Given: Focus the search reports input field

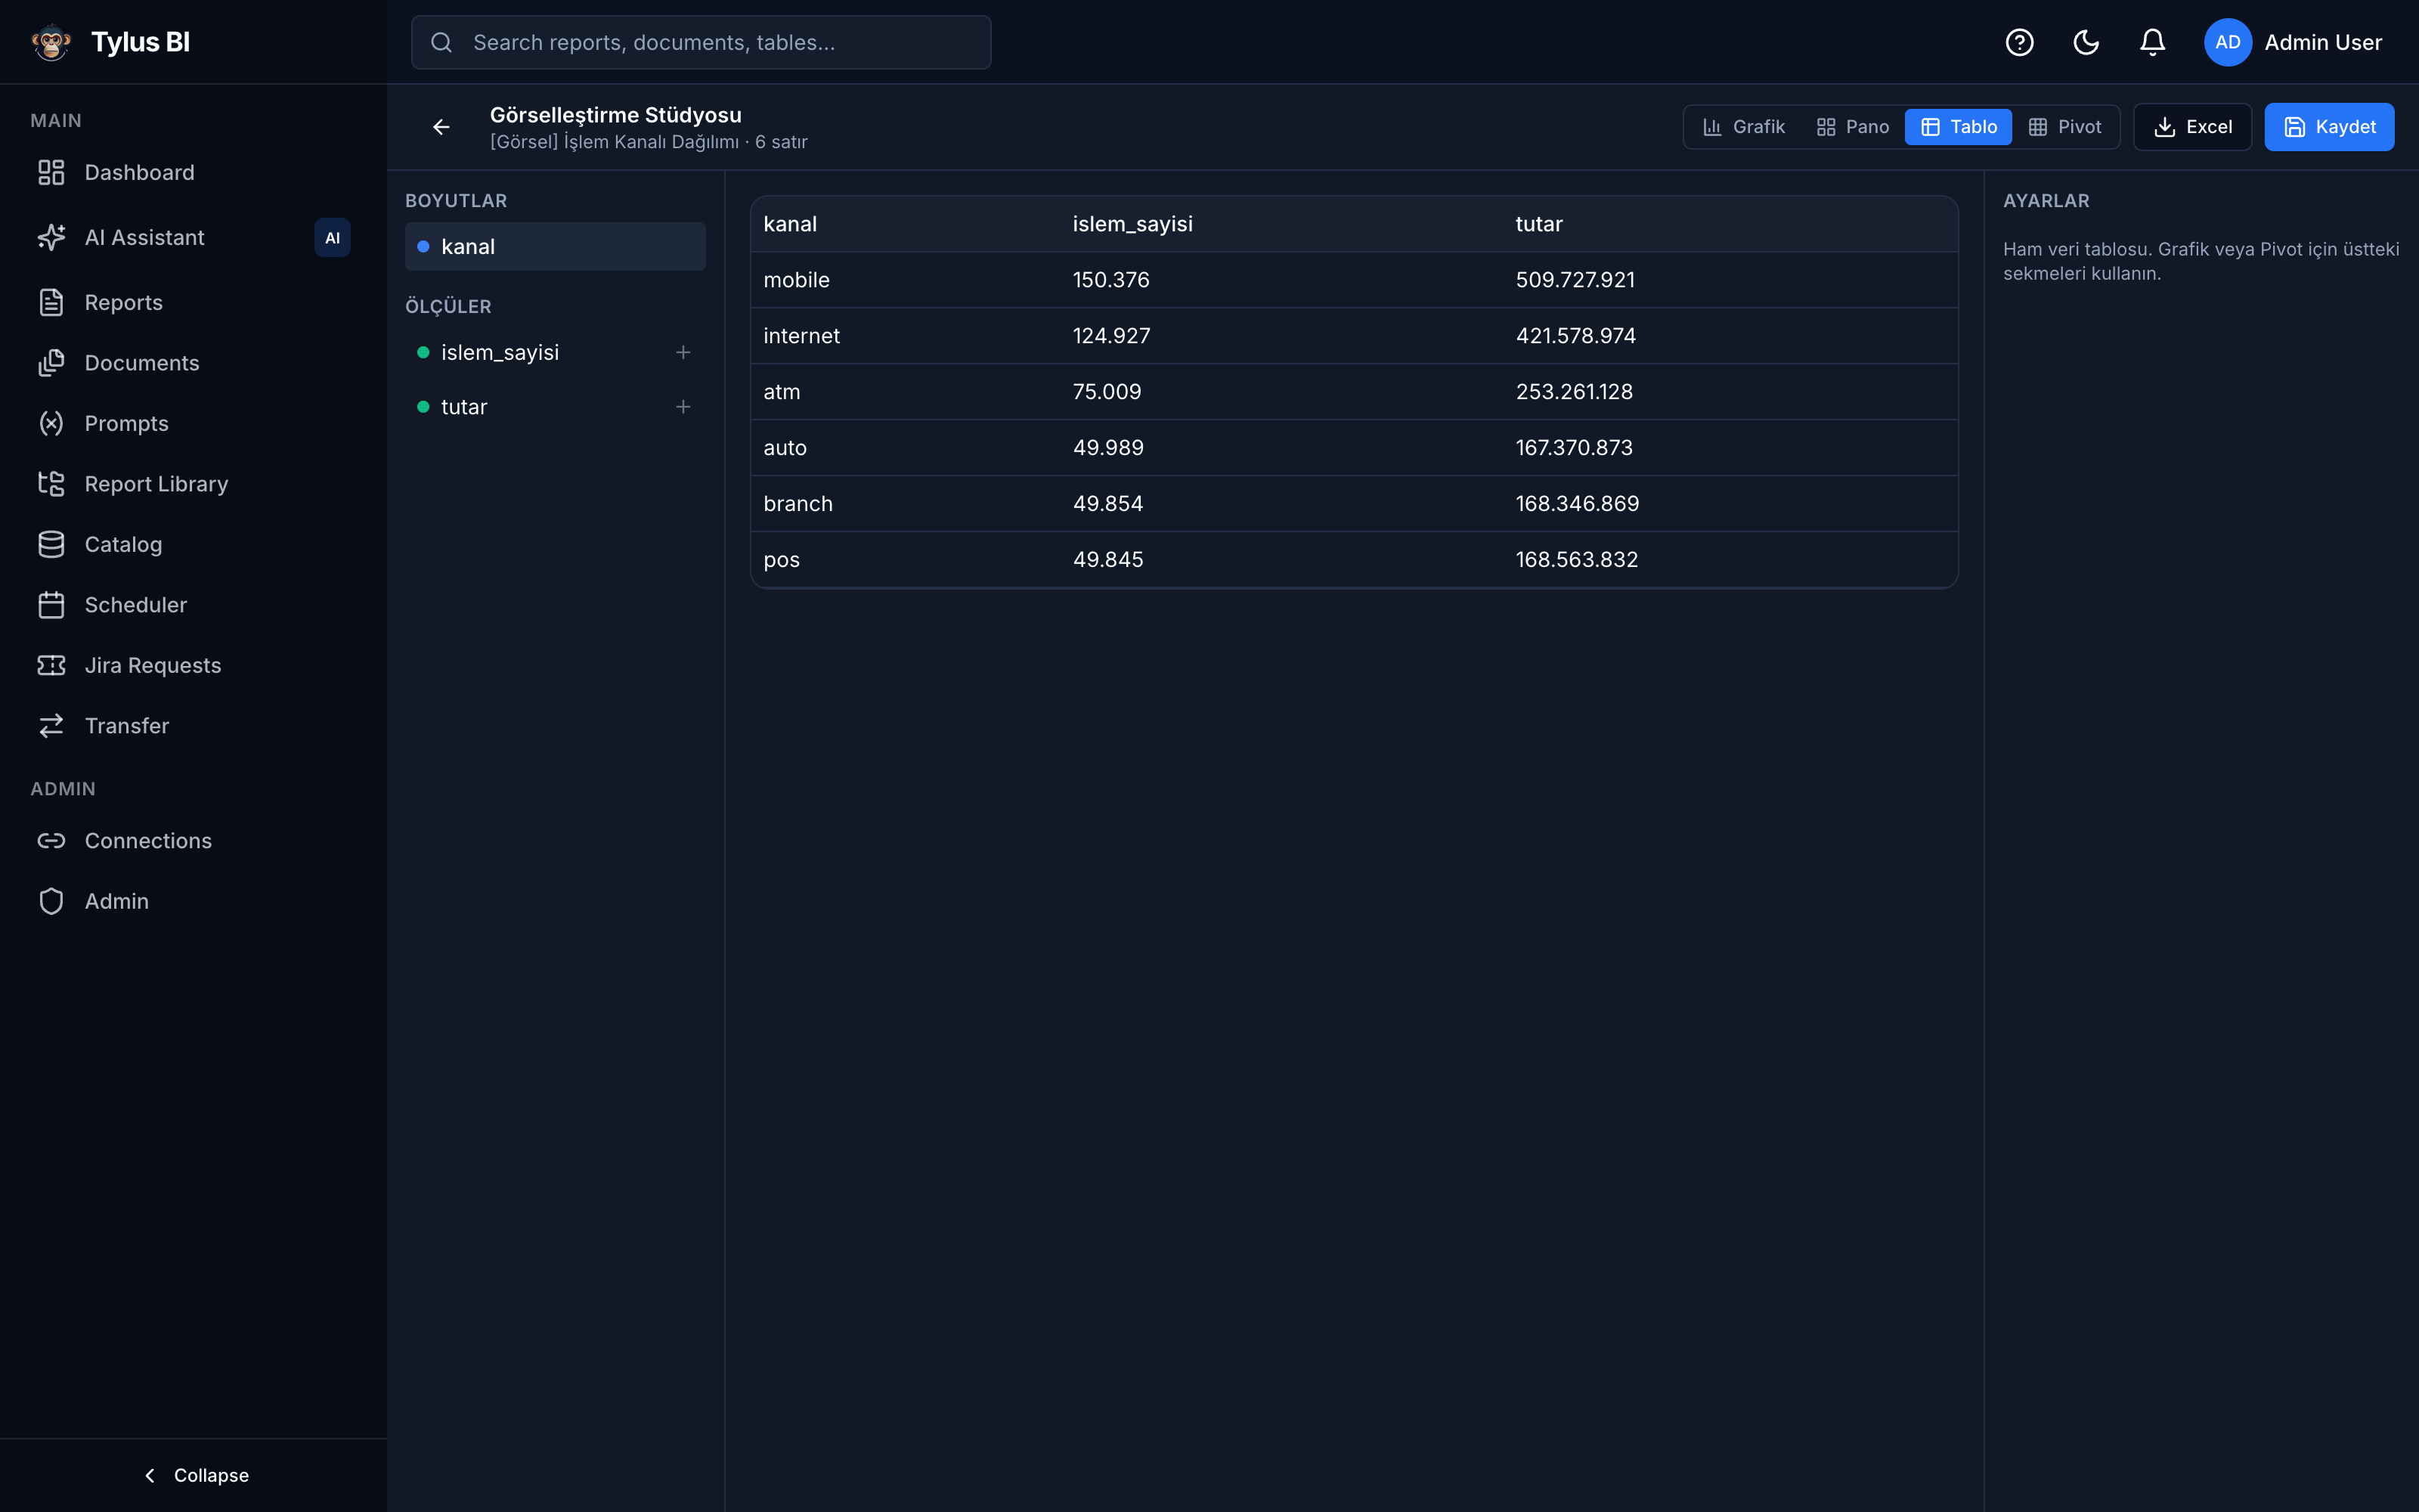Looking at the screenshot, I should (x=701, y=42).
